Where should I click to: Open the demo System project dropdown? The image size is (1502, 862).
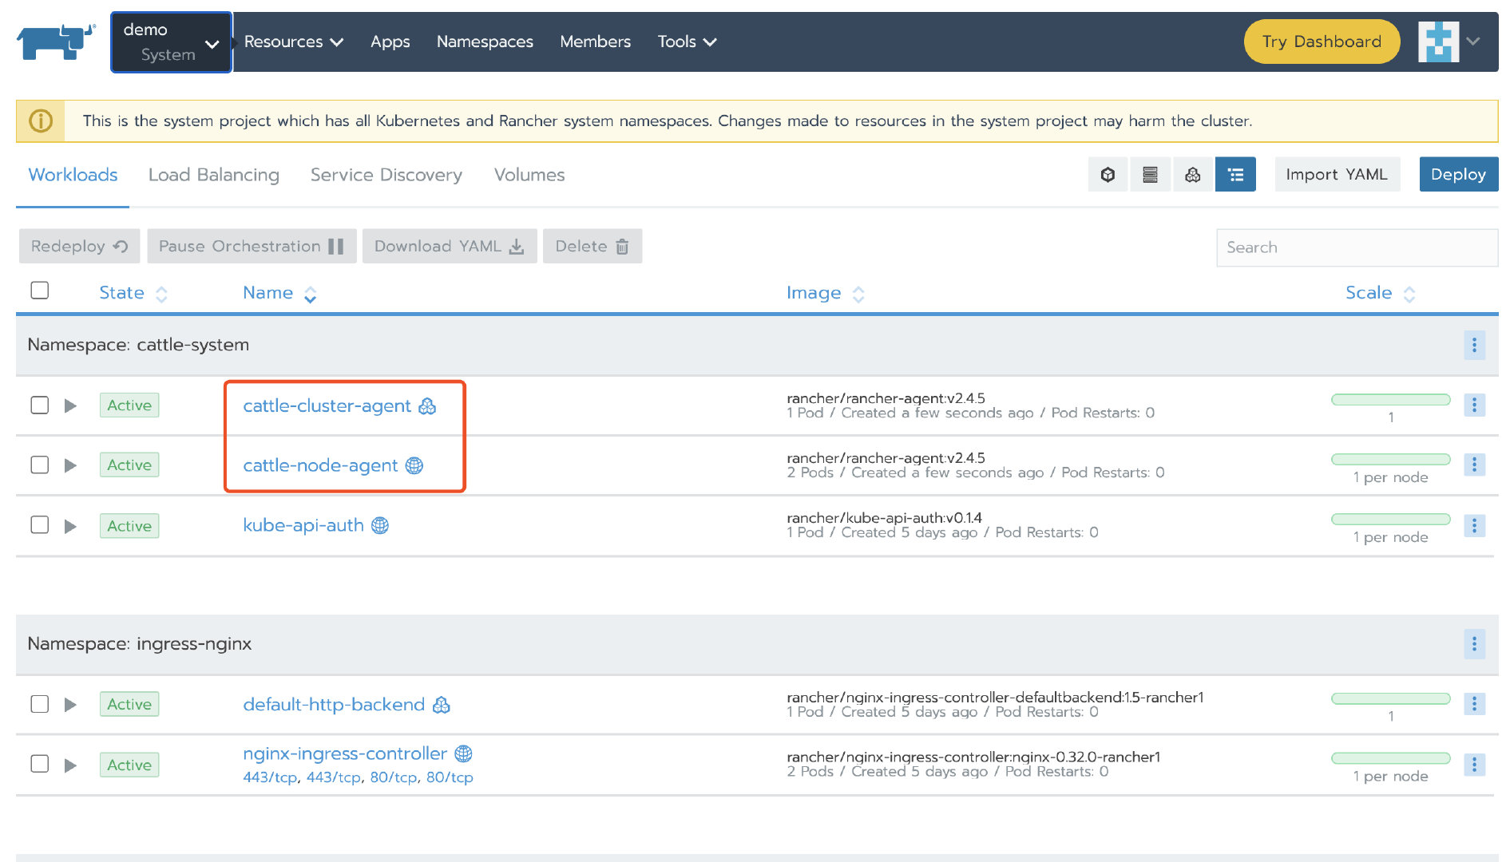click(x=171, y=42)
